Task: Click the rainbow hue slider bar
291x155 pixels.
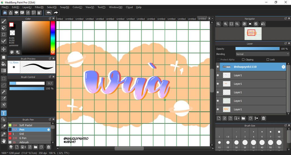Action: tap(53, 38)
